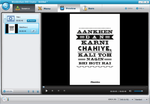
Task: Skip to the previous chapter
Action: point(58,91)
